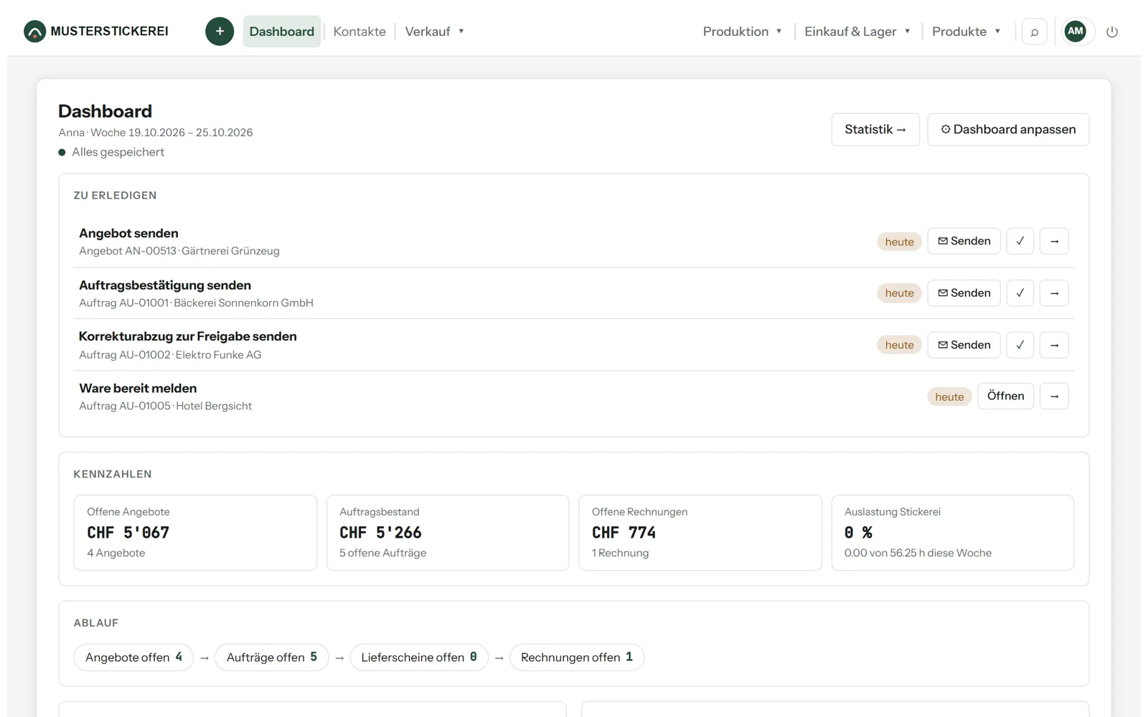Open the search magnifier icon
The height and width of the screenshot is (717, 1148).
click(x=1034, y=32)
